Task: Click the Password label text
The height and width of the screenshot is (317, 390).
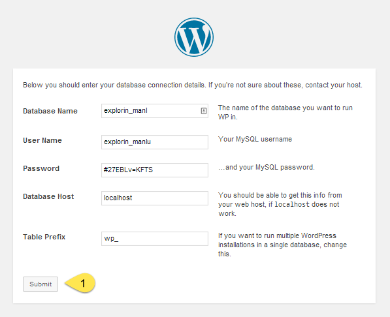Action: 41,168
